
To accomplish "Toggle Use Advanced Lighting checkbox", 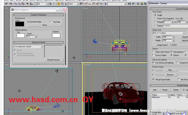I will coord(153,63).
